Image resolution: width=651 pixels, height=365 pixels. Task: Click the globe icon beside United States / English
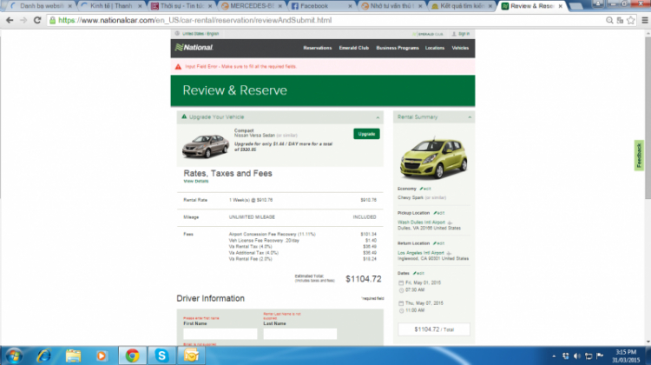click(177, 34)
